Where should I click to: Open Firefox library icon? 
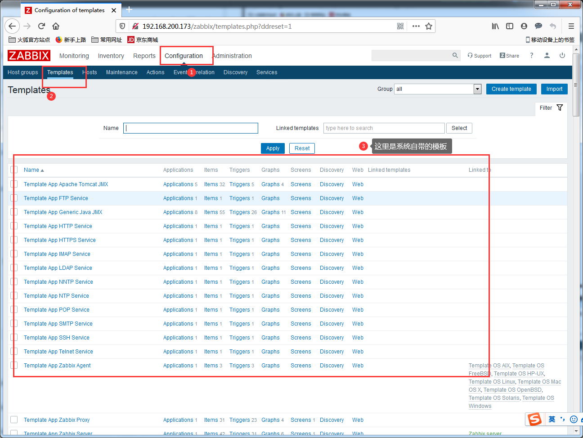pos(495,26)
